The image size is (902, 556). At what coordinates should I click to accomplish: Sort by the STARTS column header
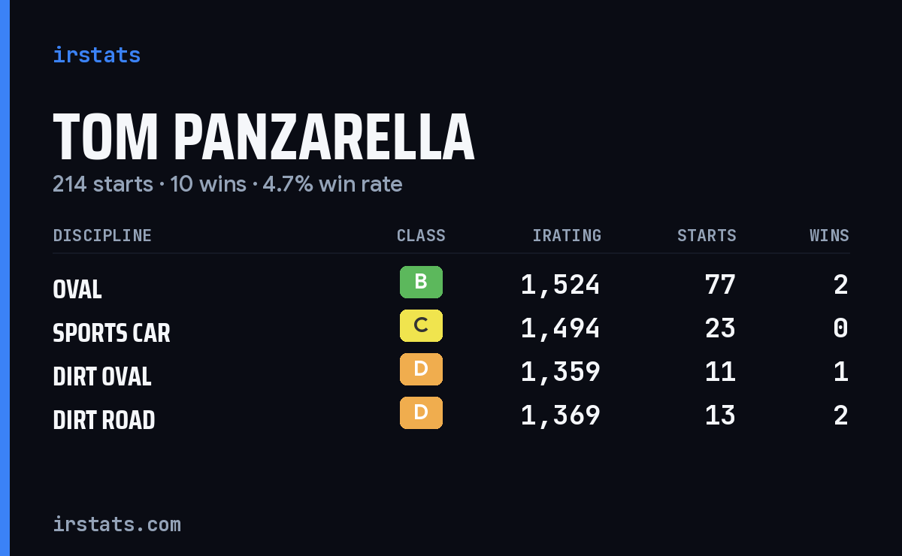(x=707, y=236)
